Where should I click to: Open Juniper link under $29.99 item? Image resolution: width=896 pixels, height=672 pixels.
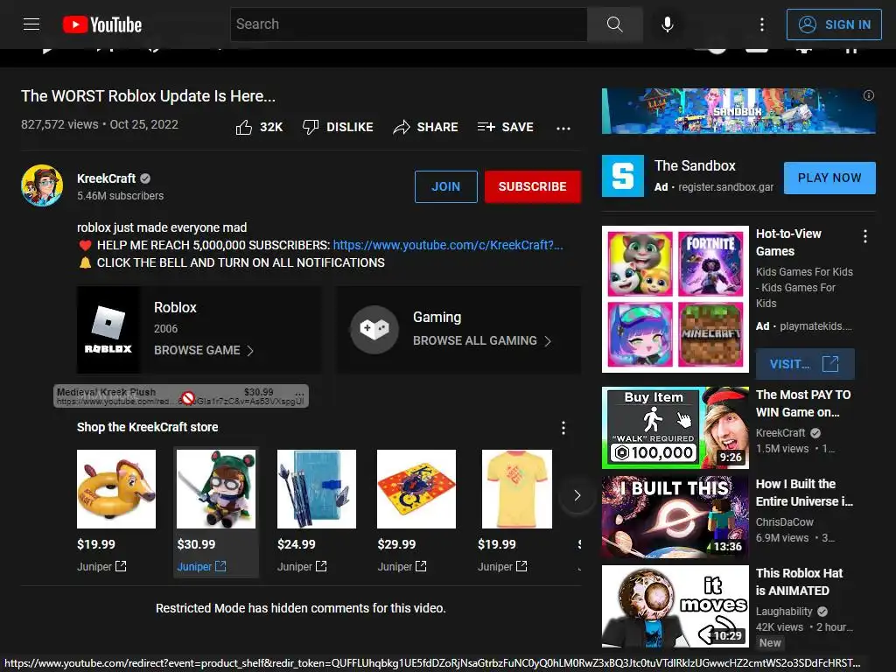pos(402,566)
